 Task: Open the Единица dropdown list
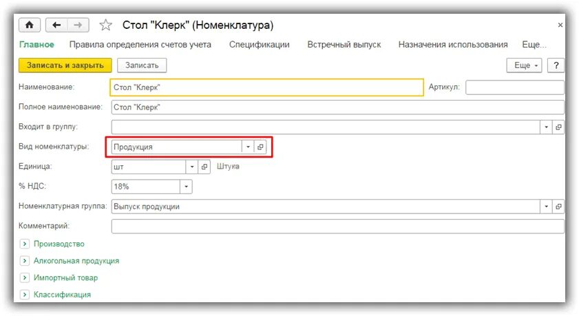192,167
